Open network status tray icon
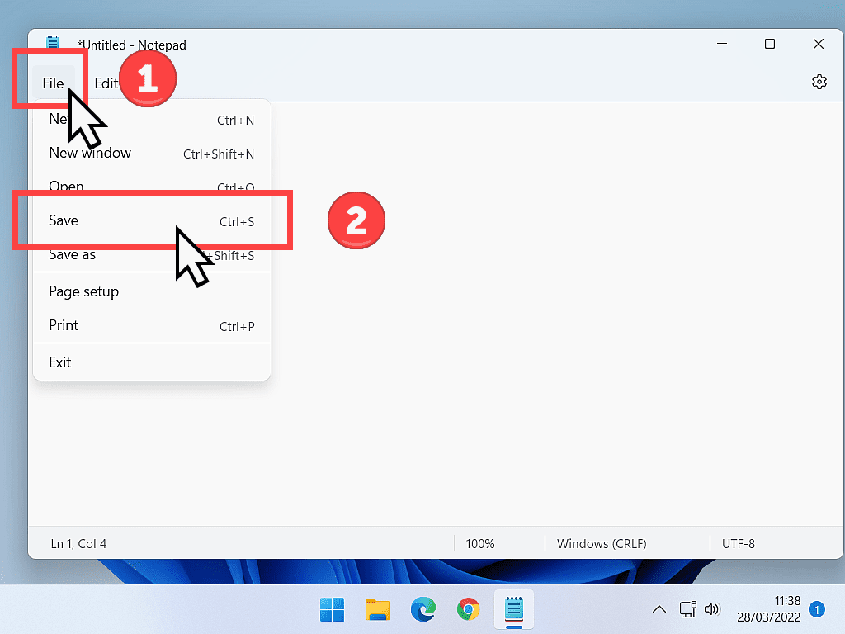This screenshot has height=634, width=845. (x=687, y=610)
